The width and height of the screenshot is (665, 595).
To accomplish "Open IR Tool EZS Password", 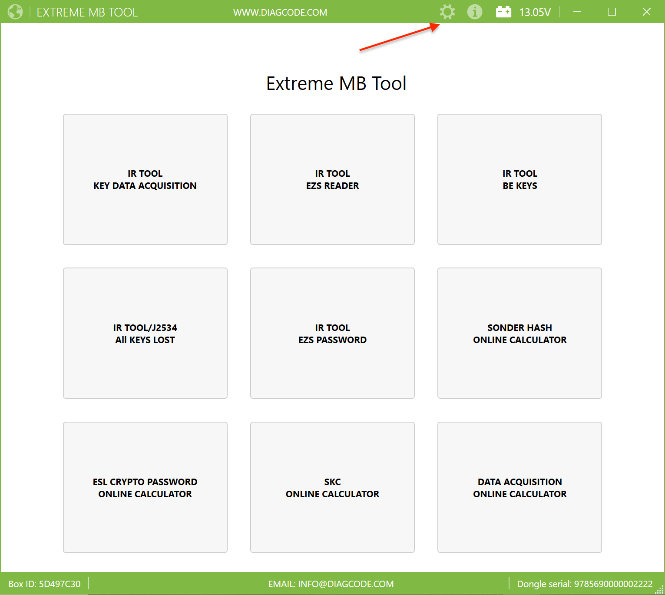I will (332, 333).
